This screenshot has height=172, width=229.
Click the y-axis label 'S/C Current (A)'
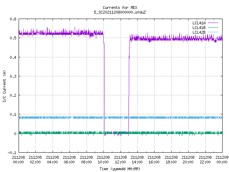pyautogui.click(x=5, y=86)
